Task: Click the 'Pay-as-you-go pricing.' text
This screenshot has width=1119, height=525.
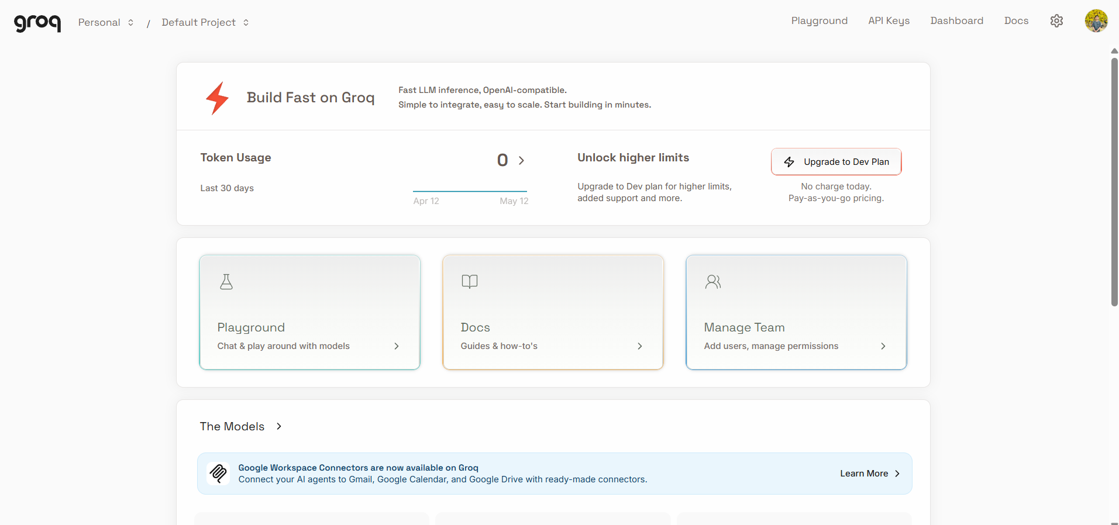Action: click(x=836, y=198)
